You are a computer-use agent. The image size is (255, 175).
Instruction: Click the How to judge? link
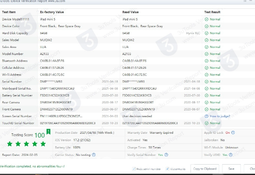tap(220, 116)
